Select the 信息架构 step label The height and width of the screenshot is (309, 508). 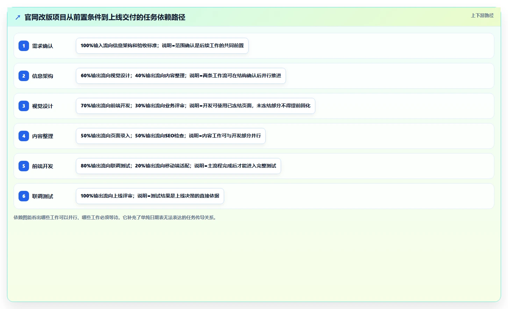pos(43,76)
